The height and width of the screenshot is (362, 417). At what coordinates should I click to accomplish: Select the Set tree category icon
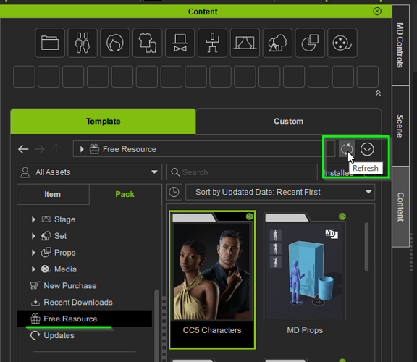[277, 43]
